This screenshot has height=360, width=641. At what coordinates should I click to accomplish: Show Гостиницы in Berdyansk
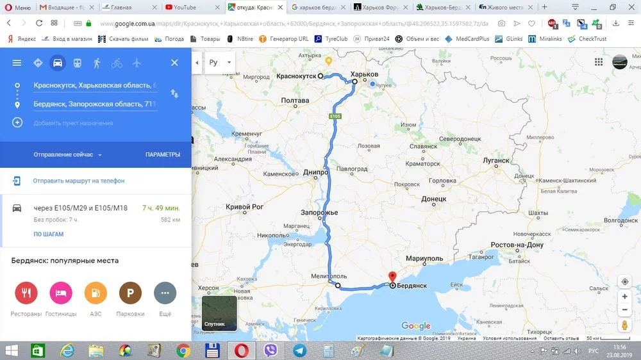pos(61,293)
